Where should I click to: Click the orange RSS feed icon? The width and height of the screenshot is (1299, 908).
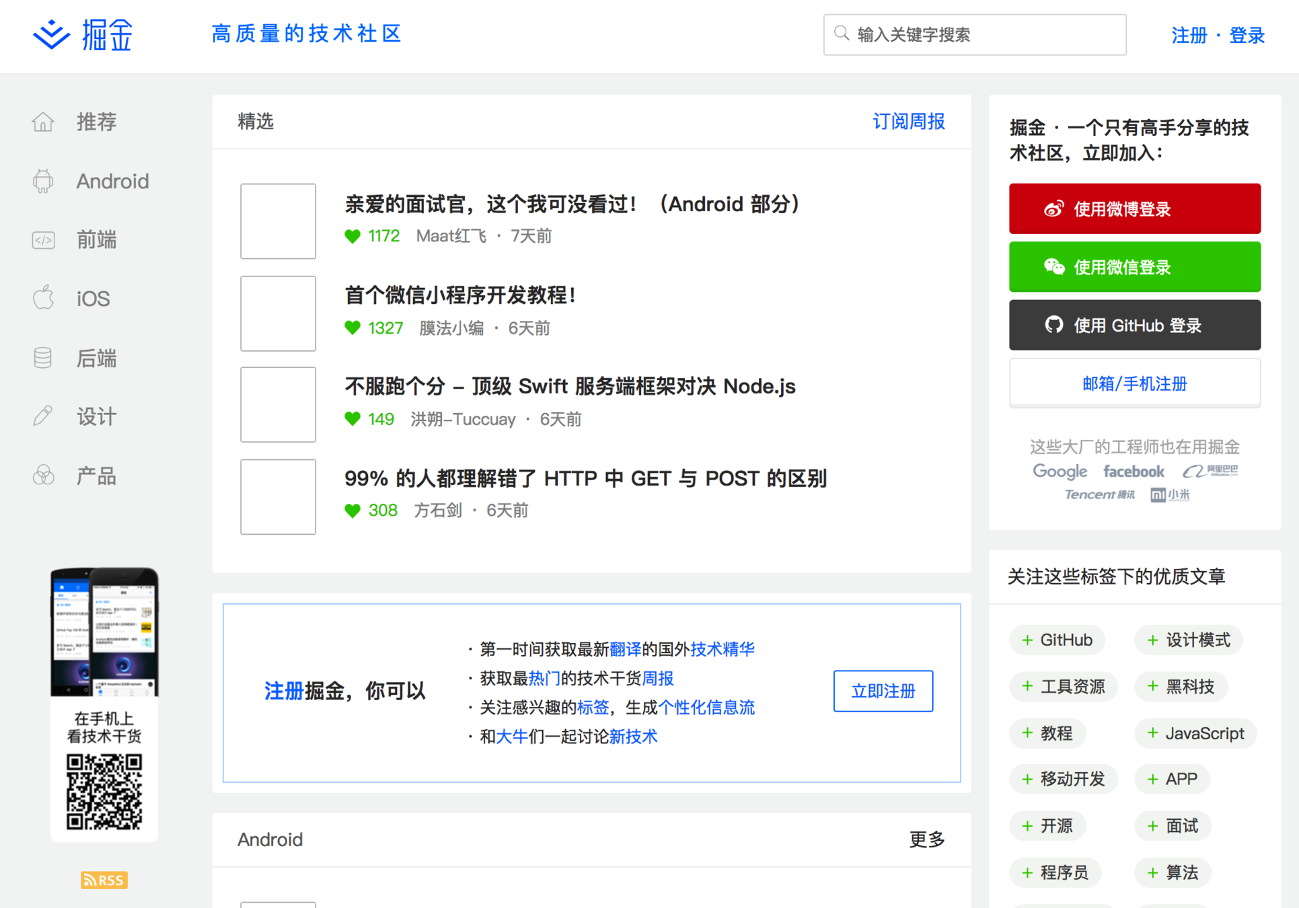[x=104, y=880]
